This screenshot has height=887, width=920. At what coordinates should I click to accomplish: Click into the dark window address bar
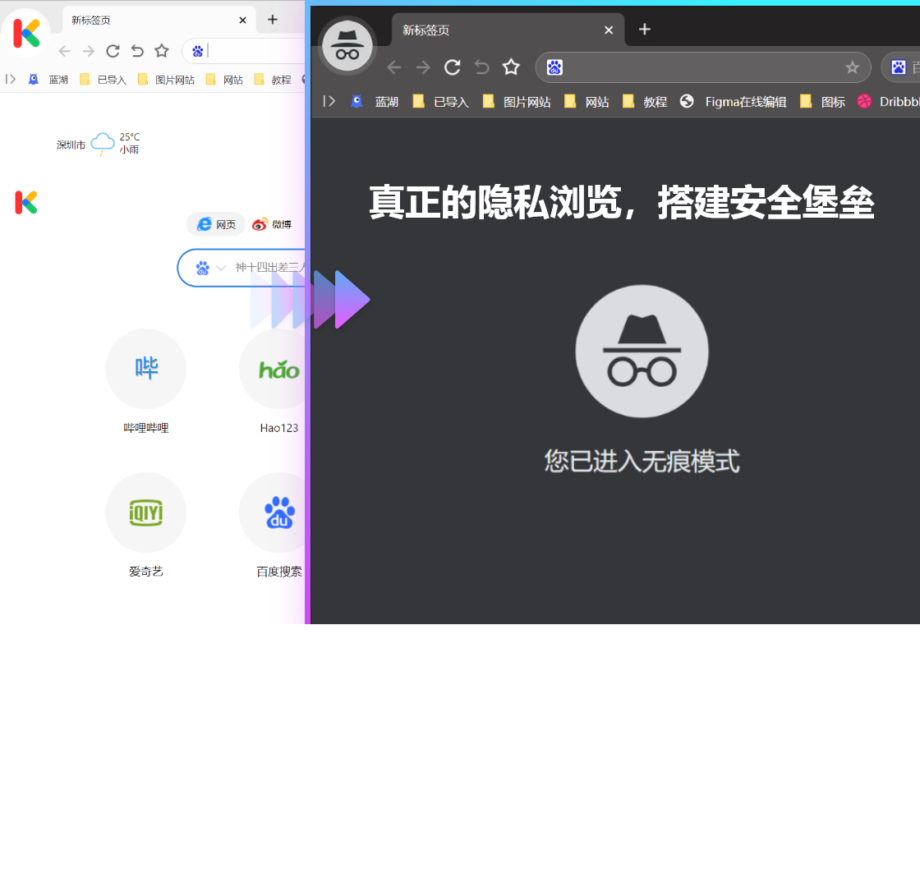703,67
